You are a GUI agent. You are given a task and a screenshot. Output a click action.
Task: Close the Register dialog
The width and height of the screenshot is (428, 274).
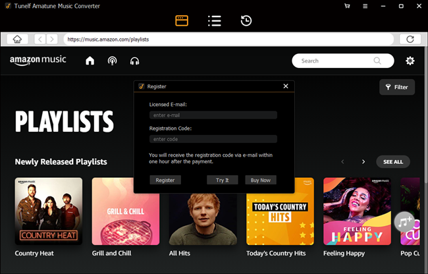pos(286,86)
